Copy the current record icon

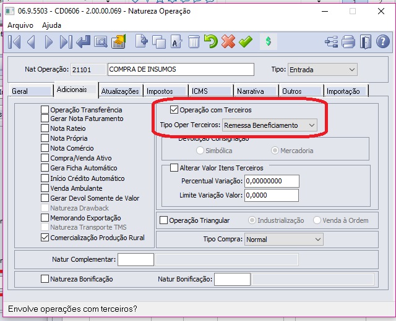(159, 42)
